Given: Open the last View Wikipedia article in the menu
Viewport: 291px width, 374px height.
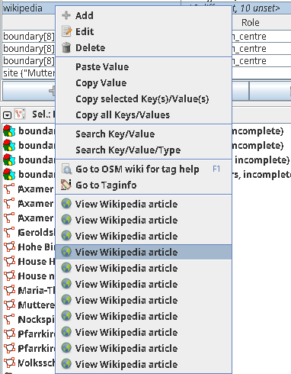Looking at the screenshot, I should 143,364.
